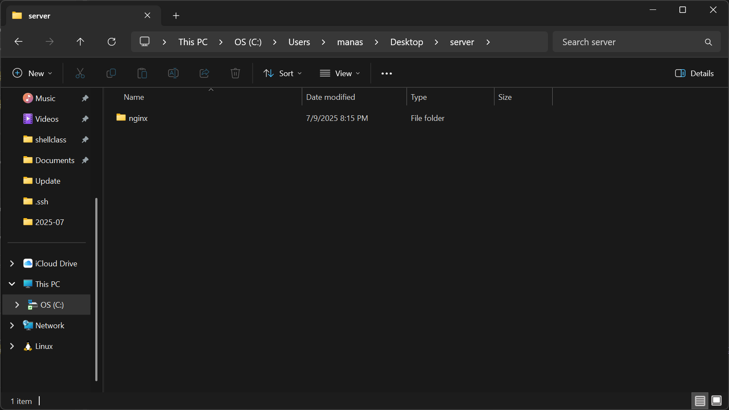Select iCloud Drive in navigation pane

[56, 263]
